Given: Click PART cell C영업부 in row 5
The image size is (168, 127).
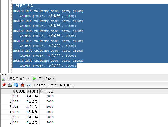Looking at the screenshot, I should click(33, 117).
